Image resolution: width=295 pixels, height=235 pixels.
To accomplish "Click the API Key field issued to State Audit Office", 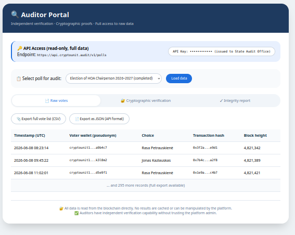I will click(x=222, y=51).
